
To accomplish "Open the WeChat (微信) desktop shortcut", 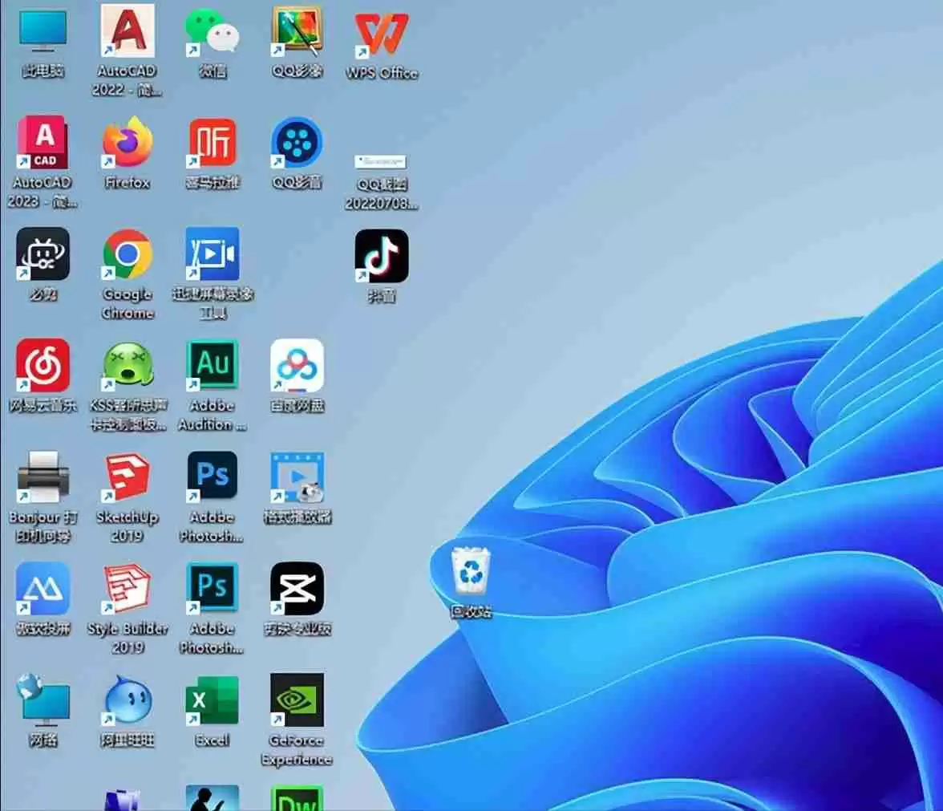I will click(212, 34).
